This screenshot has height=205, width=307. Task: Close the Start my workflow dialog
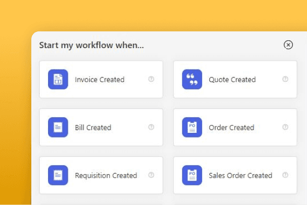(x=288, y=45)
